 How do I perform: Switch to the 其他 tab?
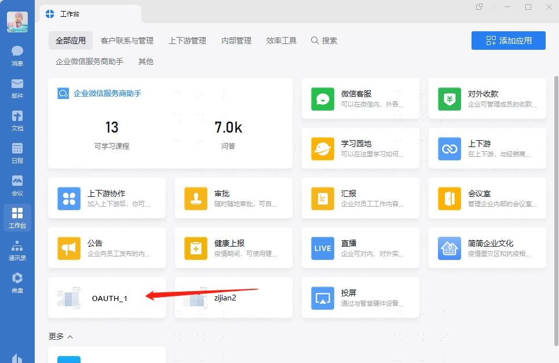146,61
